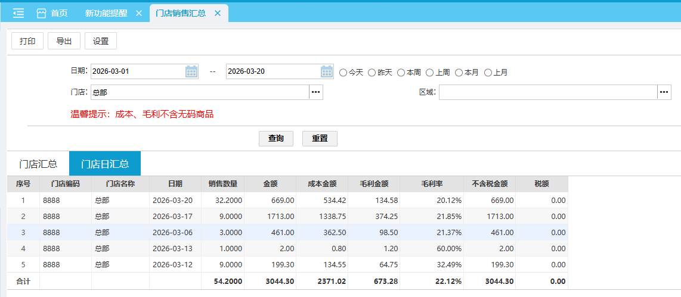Open the start date calendar picker
681x297 pixels.
191,71
